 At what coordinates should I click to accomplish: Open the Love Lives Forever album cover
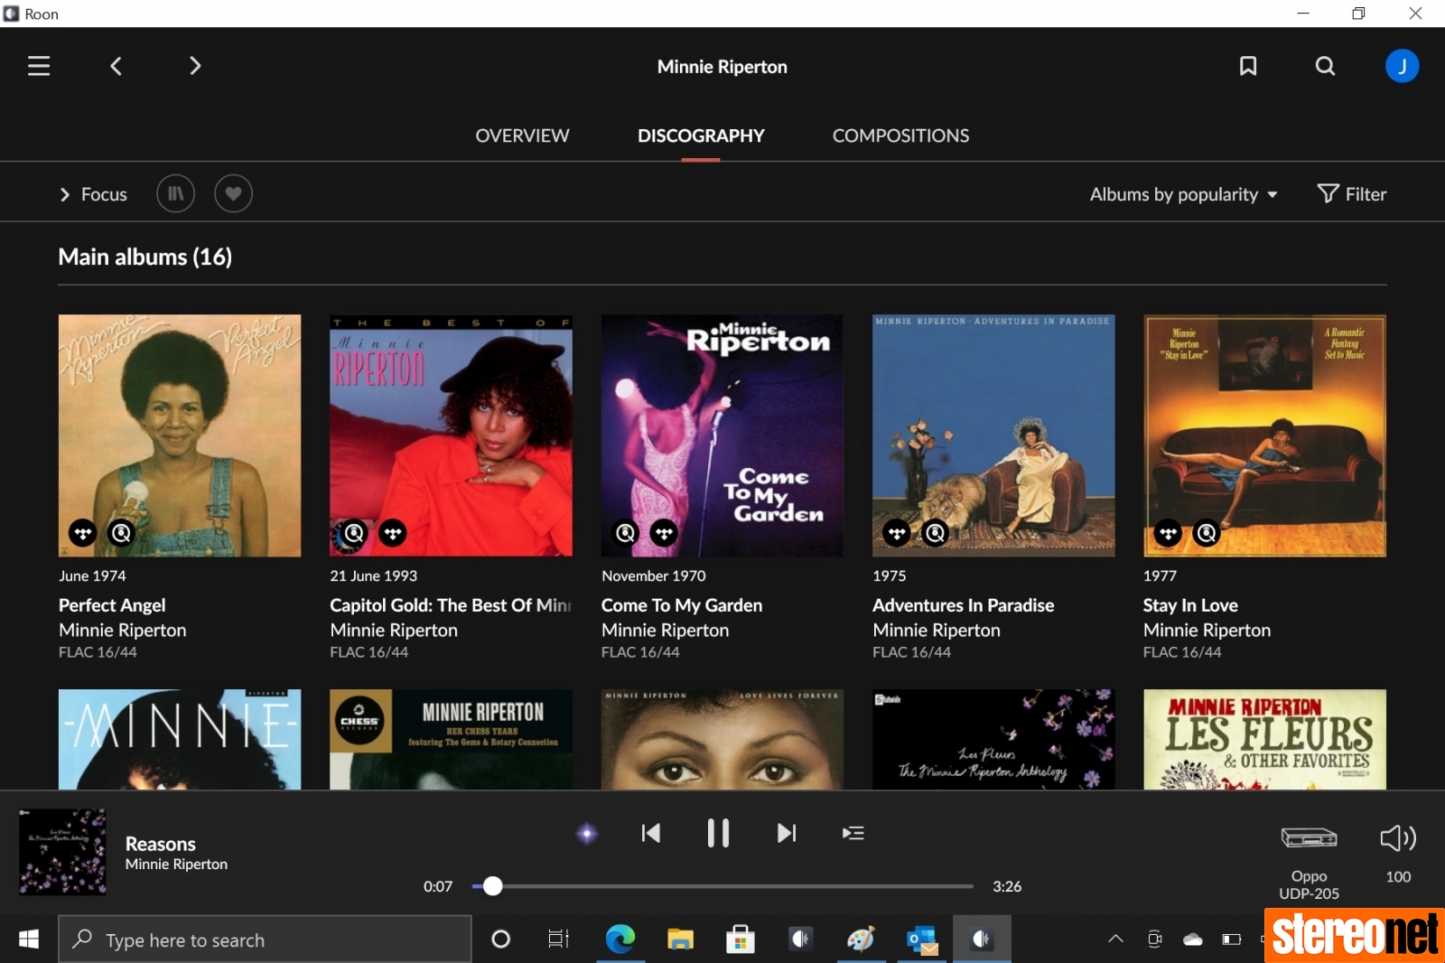click(722, 739)
